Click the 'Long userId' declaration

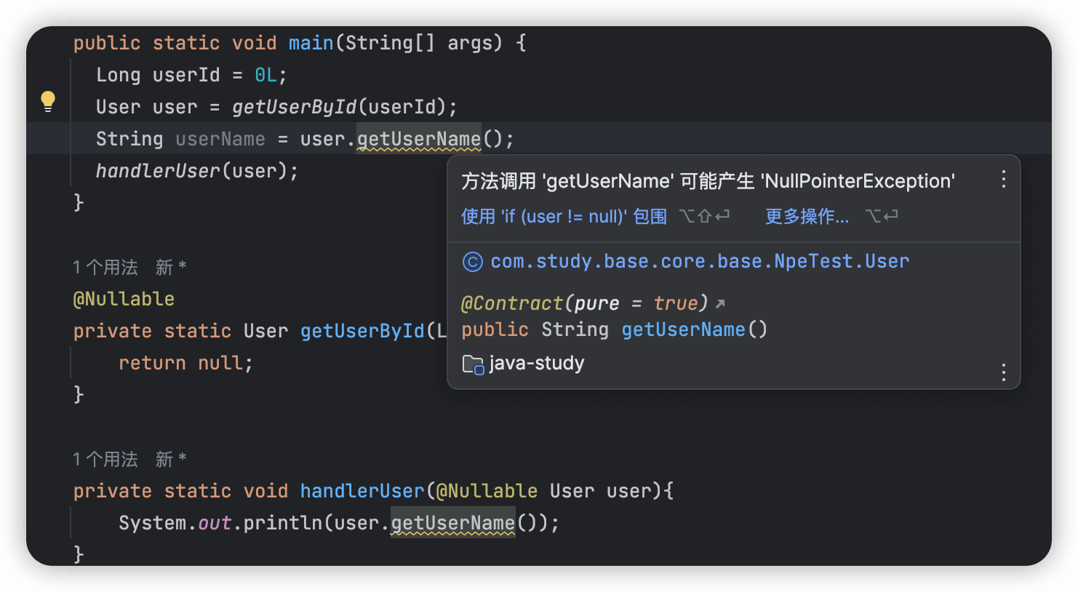coord(158,75)
